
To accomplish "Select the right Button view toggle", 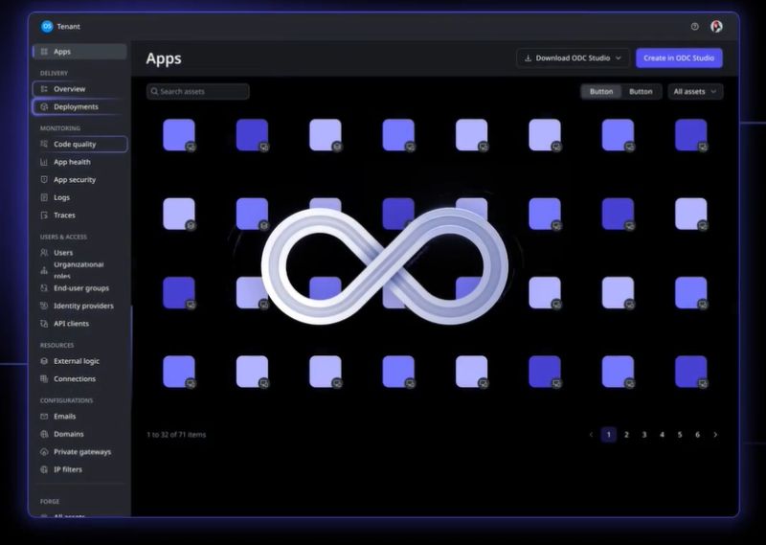I will tap(641, 92).
